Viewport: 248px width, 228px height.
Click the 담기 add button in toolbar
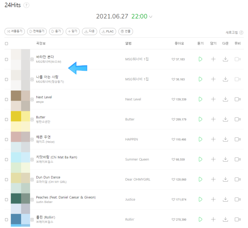[72, 31]
